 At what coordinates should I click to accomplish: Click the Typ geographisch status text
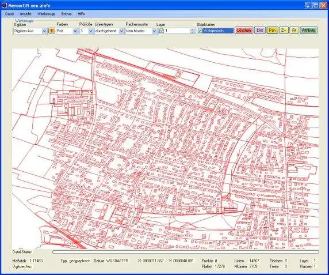[75, 261]
